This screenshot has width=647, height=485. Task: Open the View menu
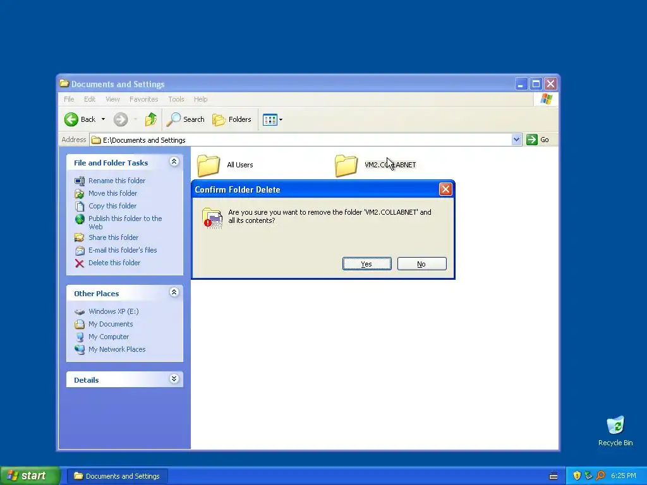[112, 99]
